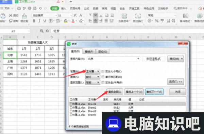Viewport: 204px width, 134px height.
Task: Switch to the 替换 tab
Action: [89, 51]
